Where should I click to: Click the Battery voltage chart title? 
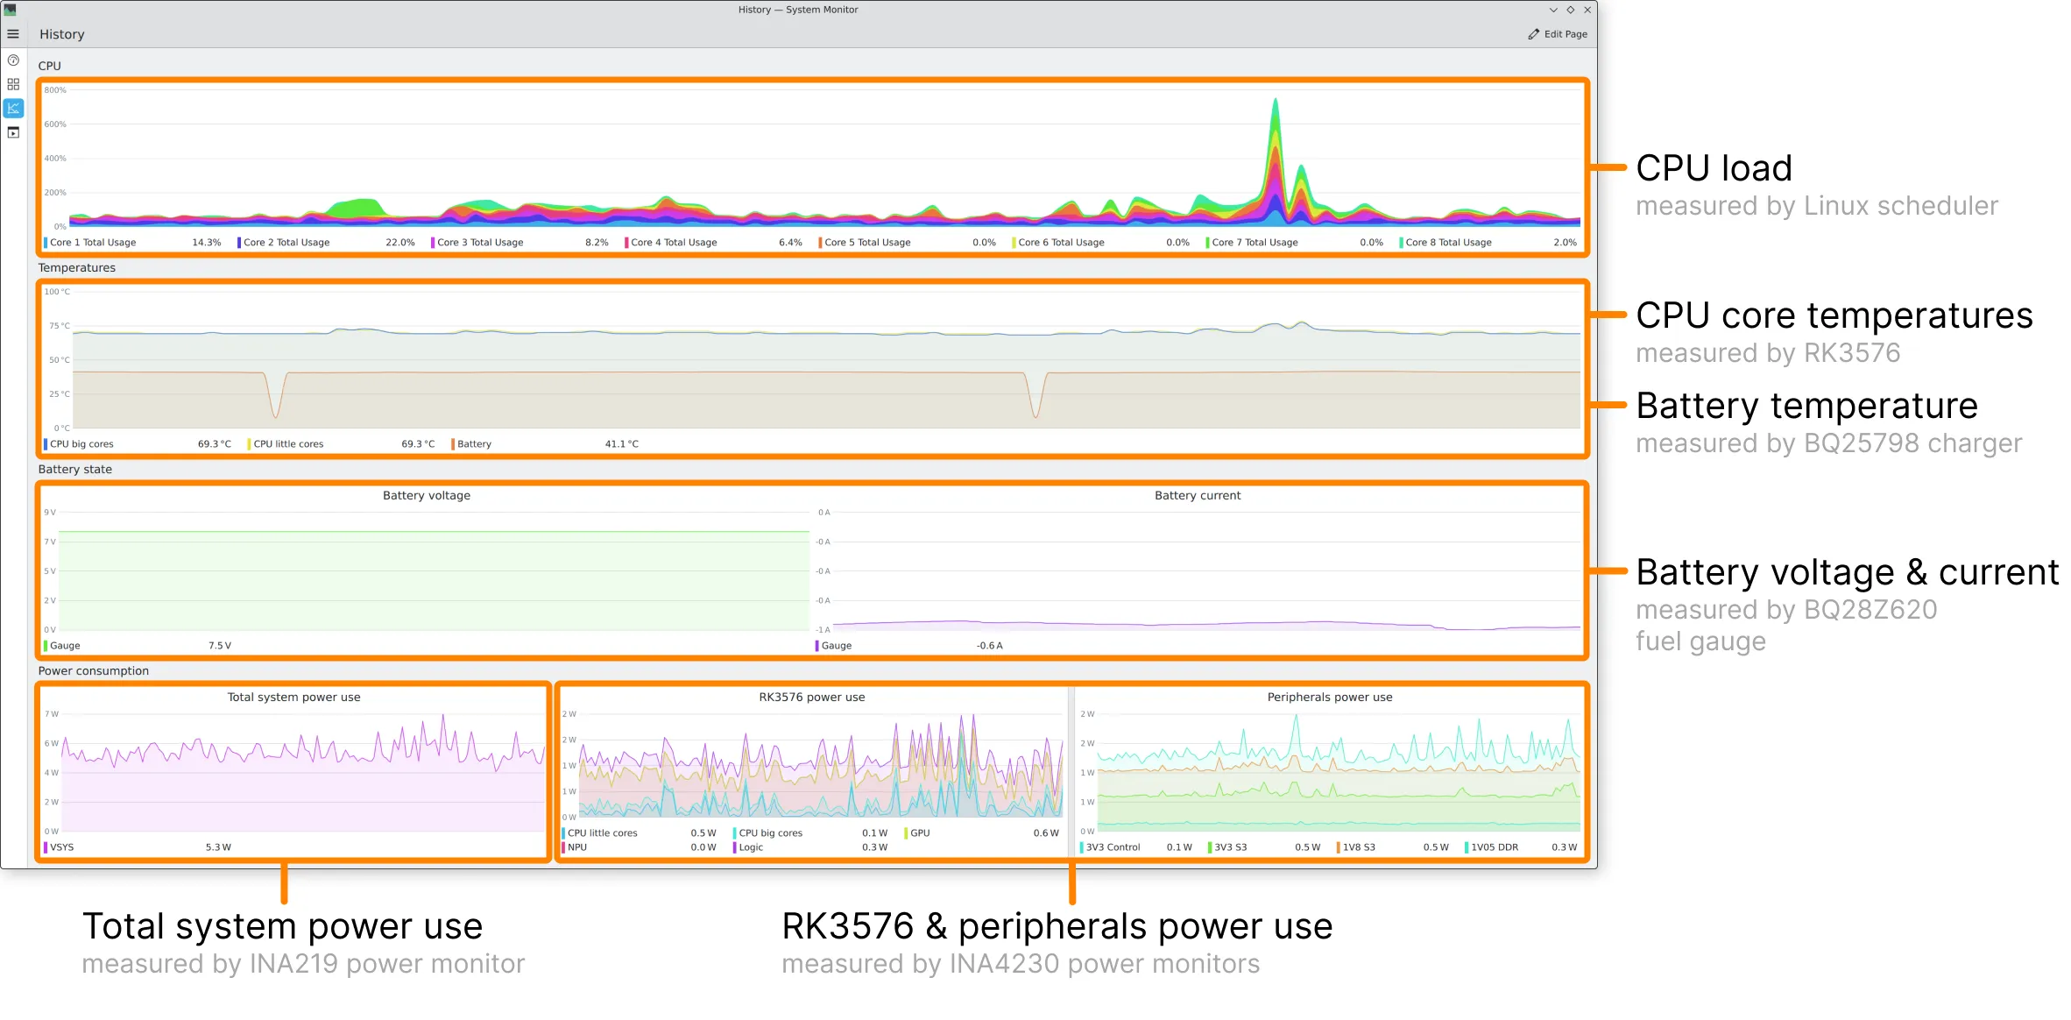(427, 495)
